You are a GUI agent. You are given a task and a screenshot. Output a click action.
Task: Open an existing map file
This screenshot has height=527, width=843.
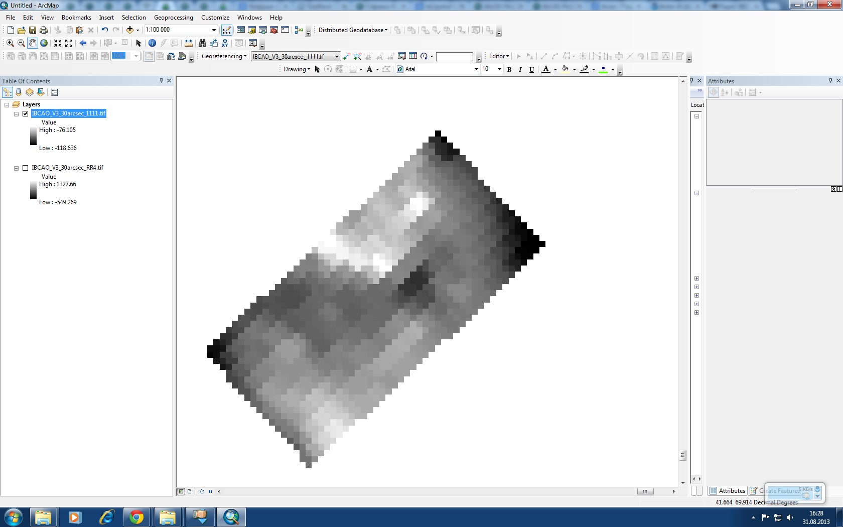point(21,30)
